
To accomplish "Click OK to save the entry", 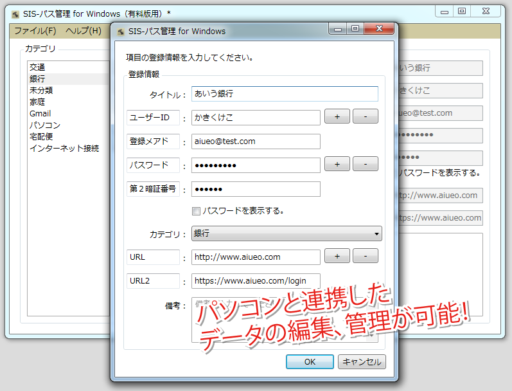I will click(x=310, y=361).
